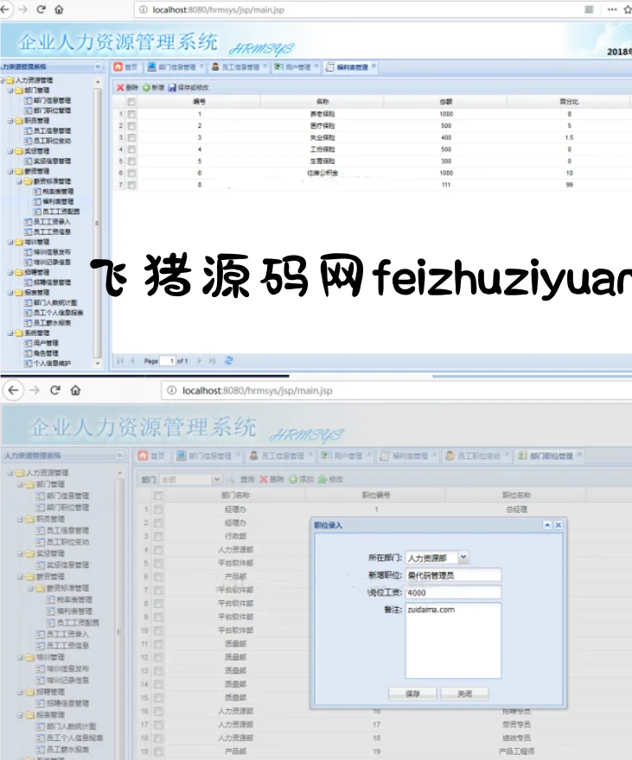Click into the 岗位工资 input field
This screenshot has width=632, height=760.
tap(453, 592)
